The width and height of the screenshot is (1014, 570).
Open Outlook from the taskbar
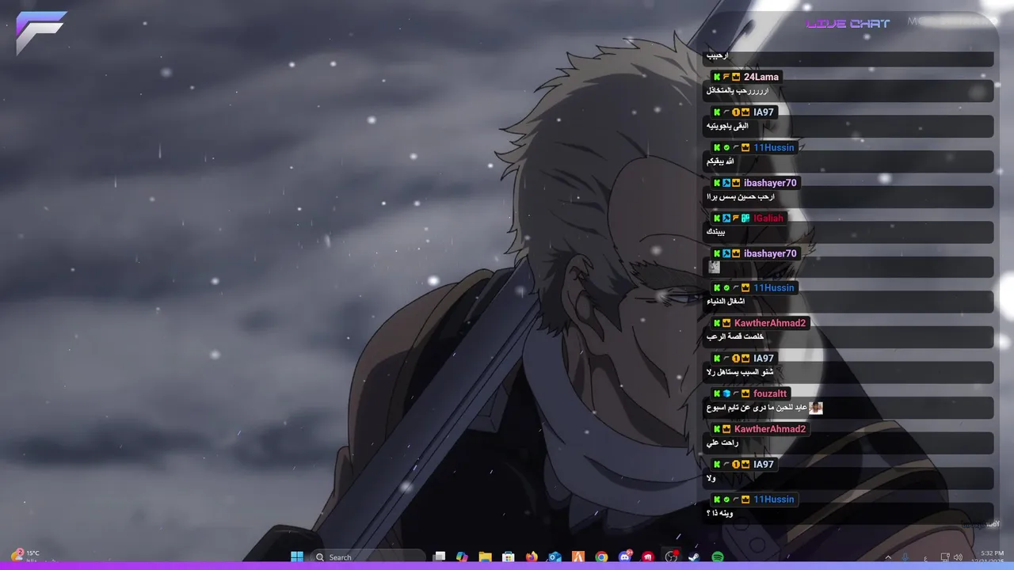coord(555,557)
